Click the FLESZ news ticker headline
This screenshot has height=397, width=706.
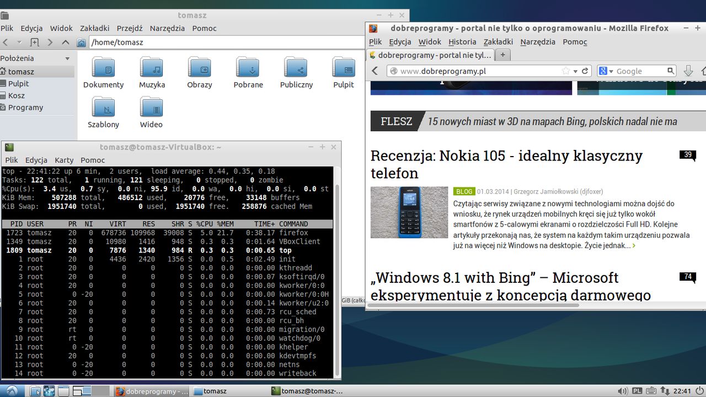click(552, 121)
